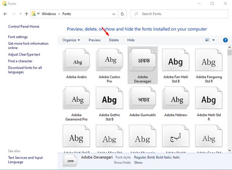Click the Adobe Devanagari thumbnail in details pane

pos(70,161)
